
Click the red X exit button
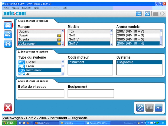click(x=8, y=107)
